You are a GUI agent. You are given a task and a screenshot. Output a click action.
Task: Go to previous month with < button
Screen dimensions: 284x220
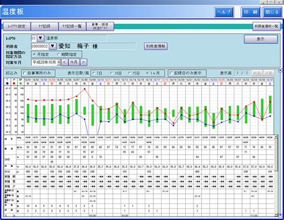click(x=64, y=62)
